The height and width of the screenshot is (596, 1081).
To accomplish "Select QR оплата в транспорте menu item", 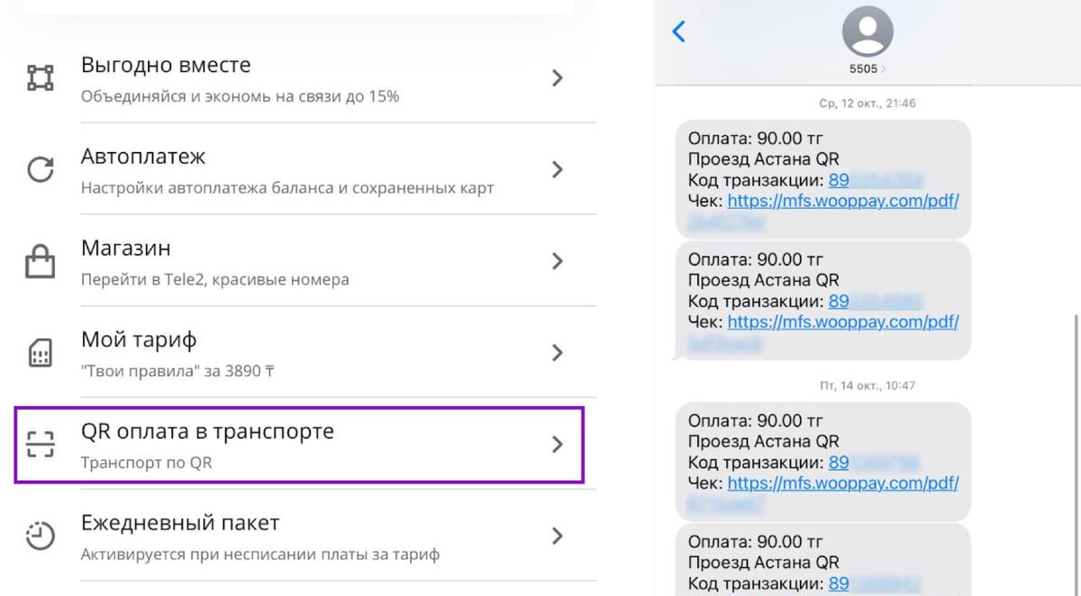I will click(x=299, y=445).
